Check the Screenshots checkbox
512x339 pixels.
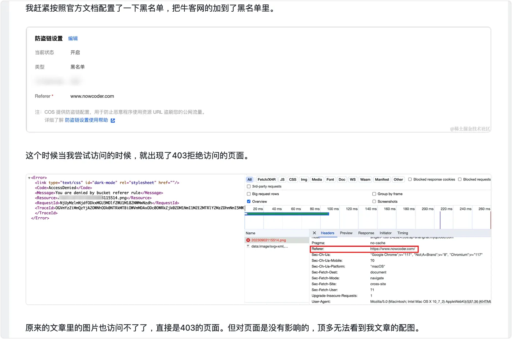(374, 202)
